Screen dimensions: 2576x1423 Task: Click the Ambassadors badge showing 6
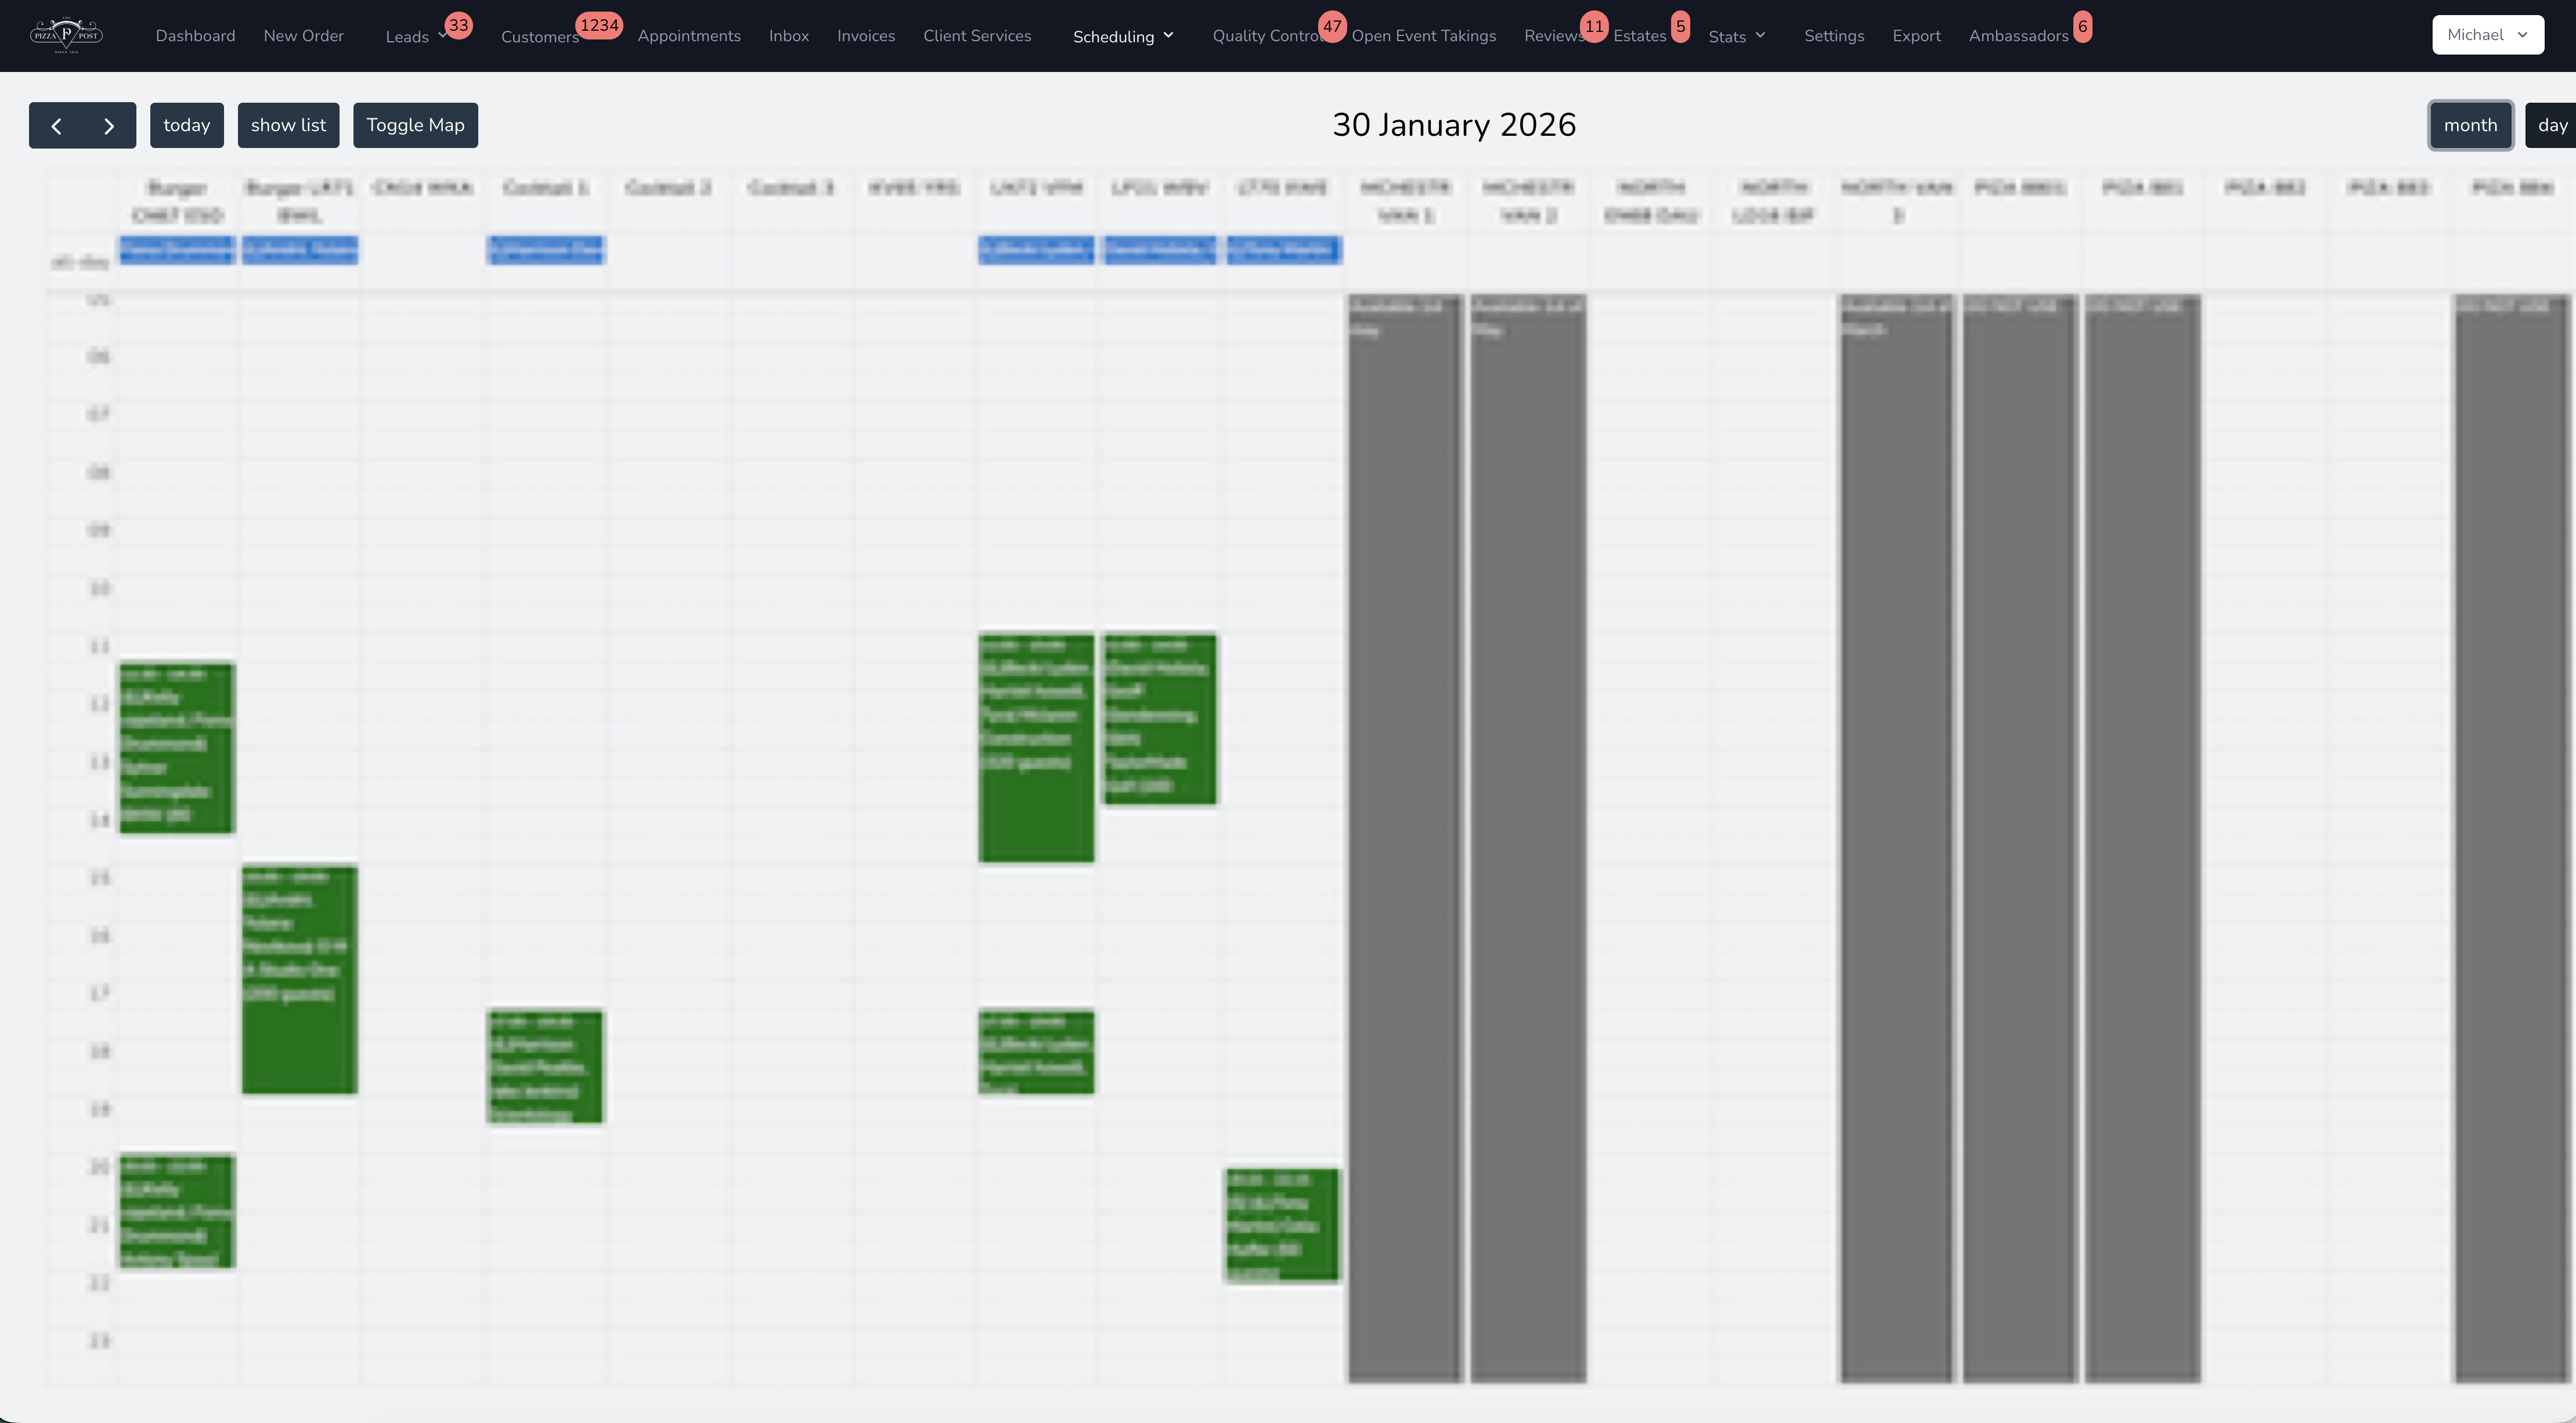tap(2084, 25)
